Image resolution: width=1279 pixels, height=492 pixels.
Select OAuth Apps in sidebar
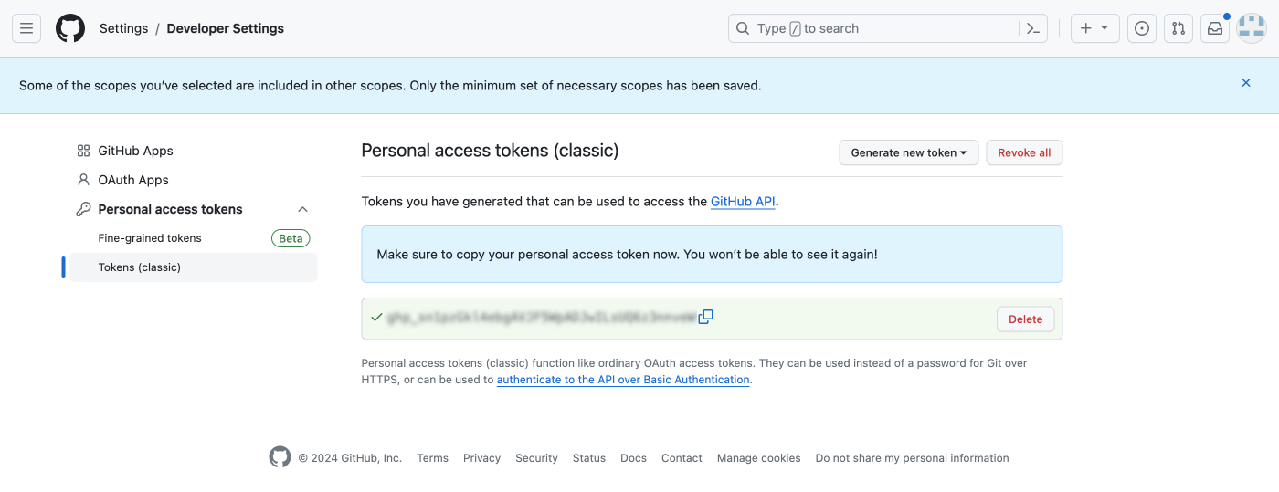pyautogui.click(x=133, y=180)
